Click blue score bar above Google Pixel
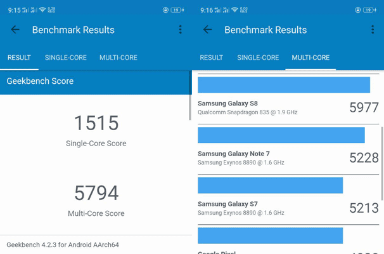Viewport: 384px width, 254px height. [x=271, y=236]
